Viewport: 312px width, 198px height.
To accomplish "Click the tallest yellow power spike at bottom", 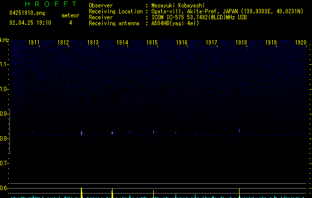I will click(x=81, y=193).
